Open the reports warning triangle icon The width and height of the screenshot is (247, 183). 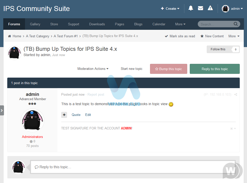210,8
